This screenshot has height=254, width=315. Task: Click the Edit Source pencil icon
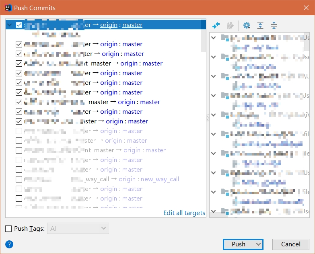230,25
